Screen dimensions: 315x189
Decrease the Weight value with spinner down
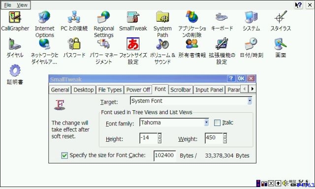coord(225,141)
